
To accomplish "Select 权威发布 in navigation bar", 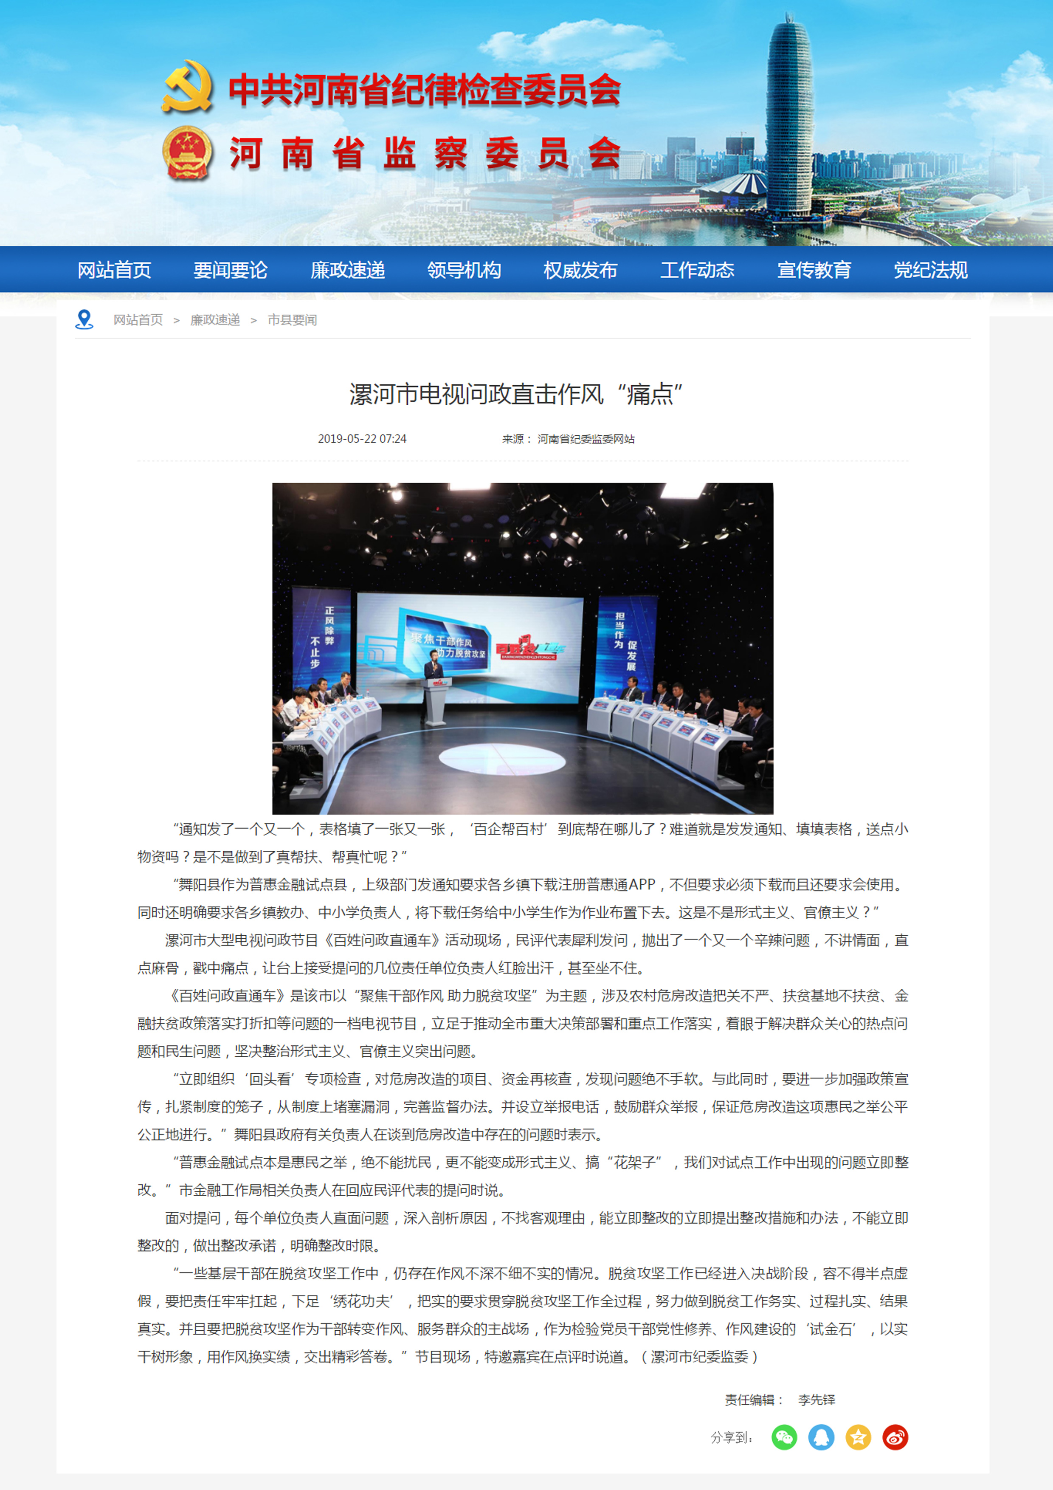I will point(580,270).
